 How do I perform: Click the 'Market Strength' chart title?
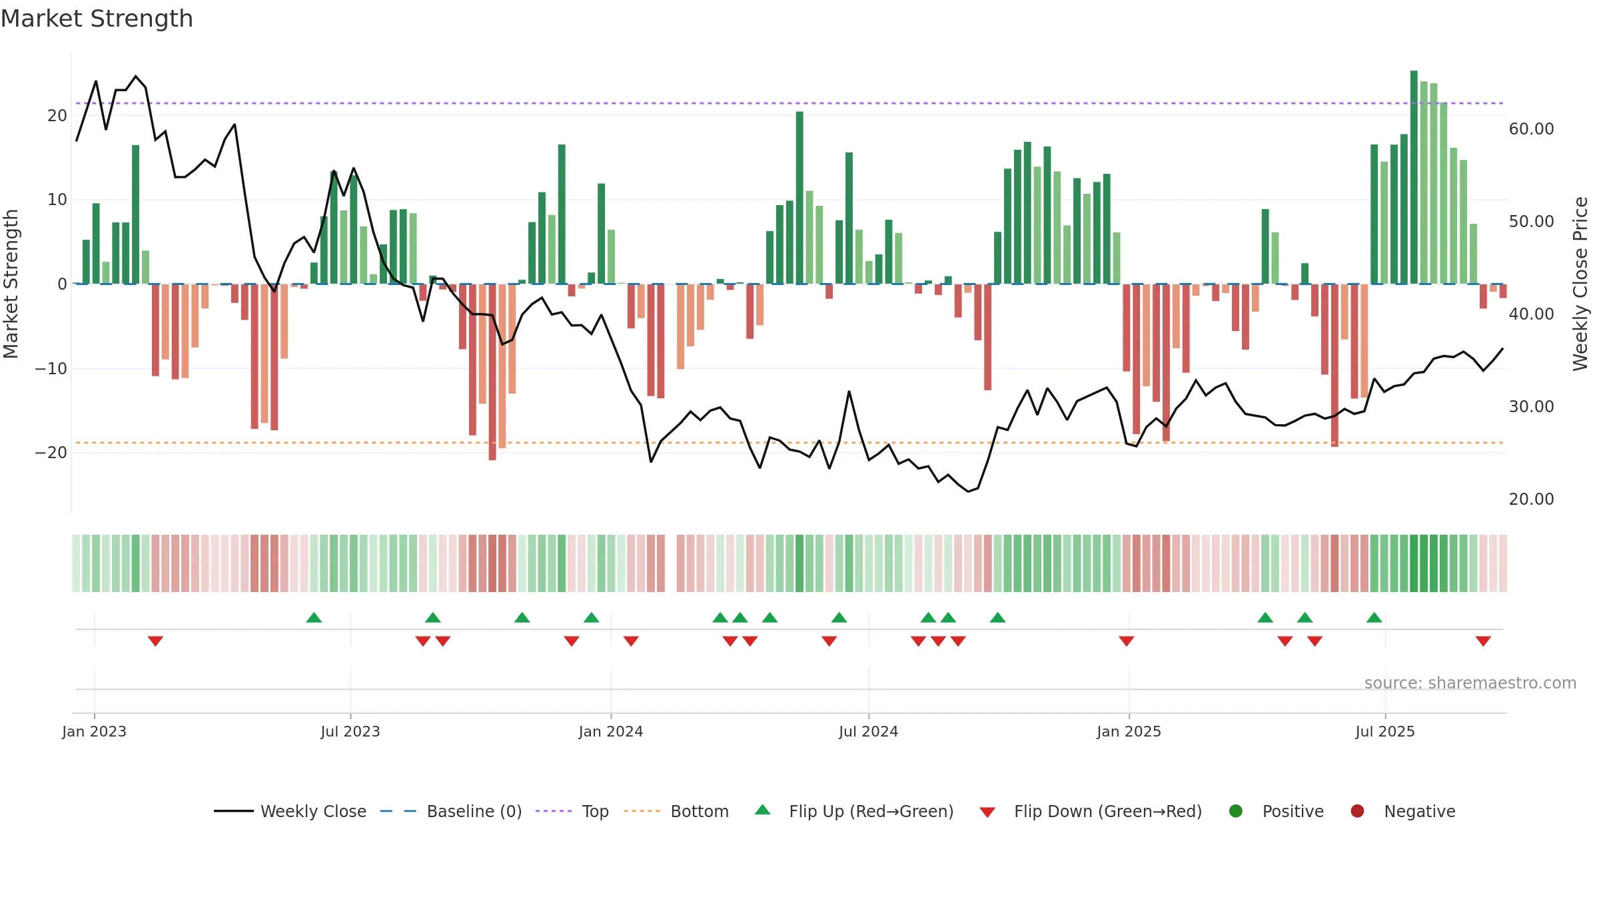pos(97,19)
